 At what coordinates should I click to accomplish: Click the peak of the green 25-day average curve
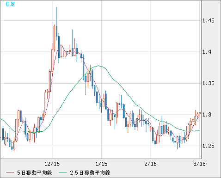tap(98, 66)
